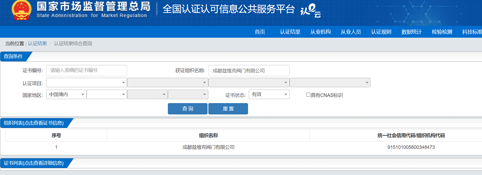Click the 获证组织名称 input field

click(x=249, y=71)
